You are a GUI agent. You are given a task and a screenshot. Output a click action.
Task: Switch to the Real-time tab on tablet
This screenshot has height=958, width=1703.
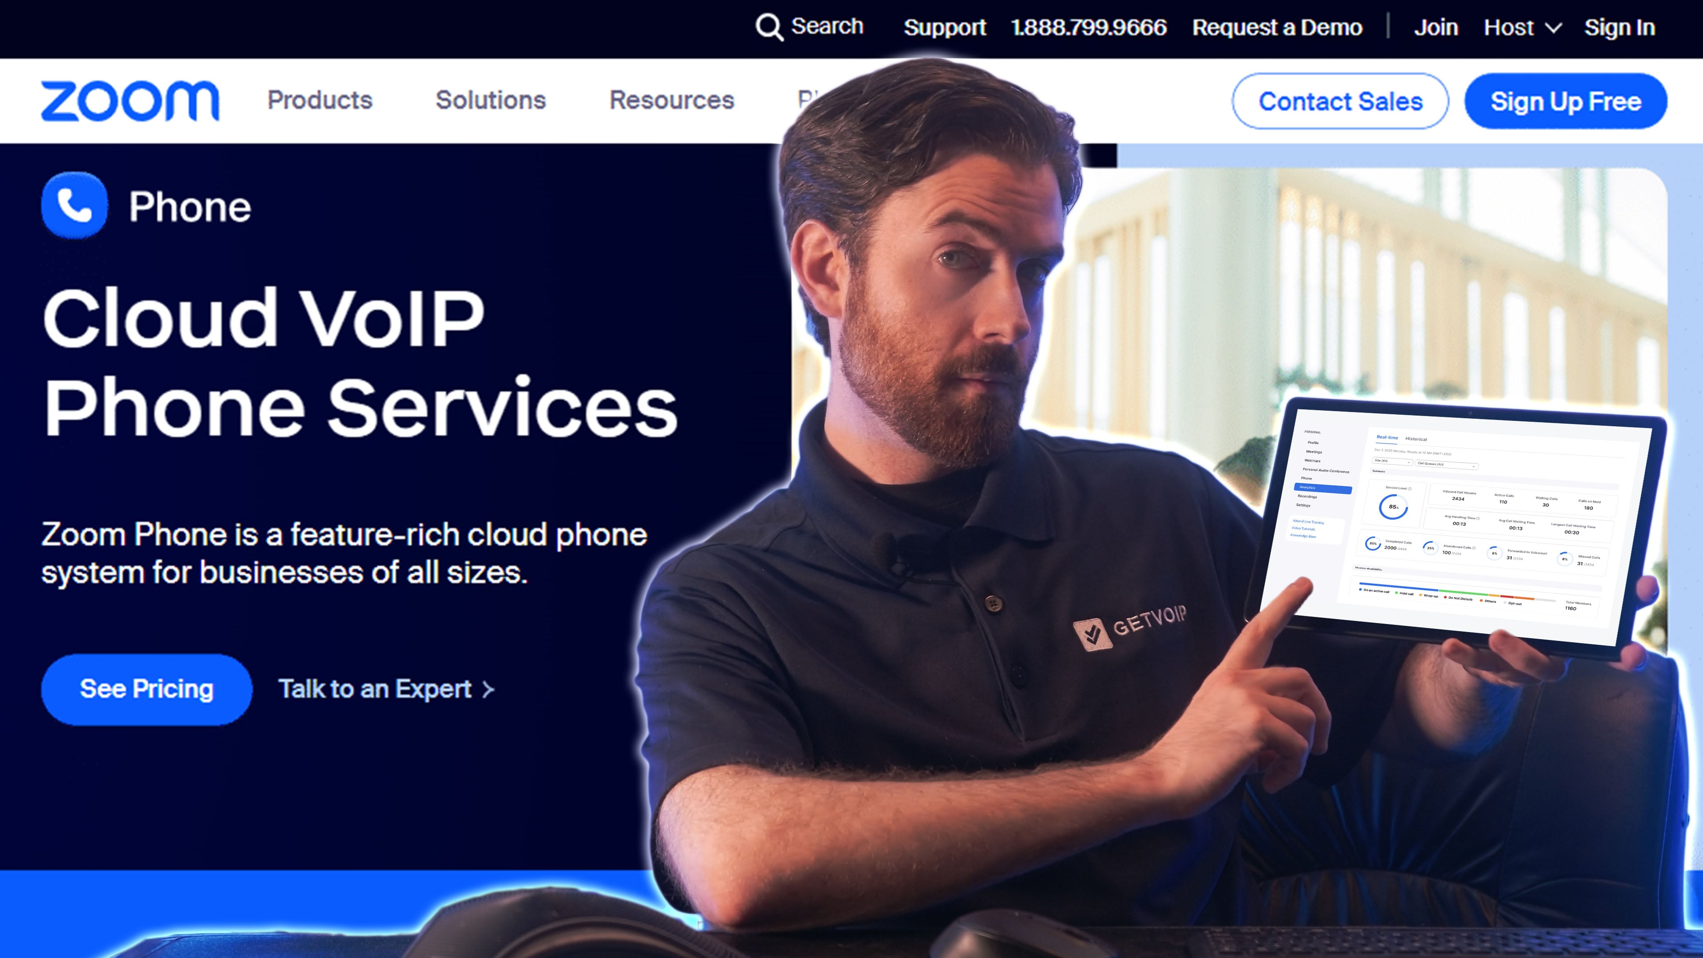click(1387, 438)
